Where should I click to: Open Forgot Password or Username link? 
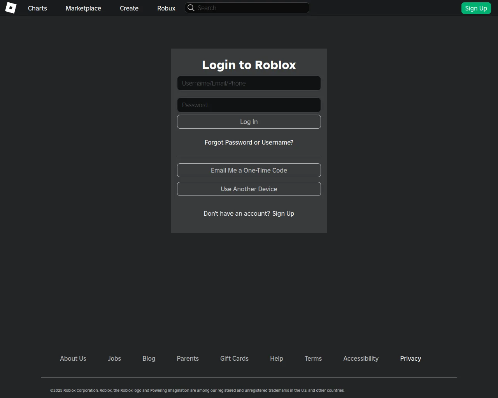pos(249,142)
